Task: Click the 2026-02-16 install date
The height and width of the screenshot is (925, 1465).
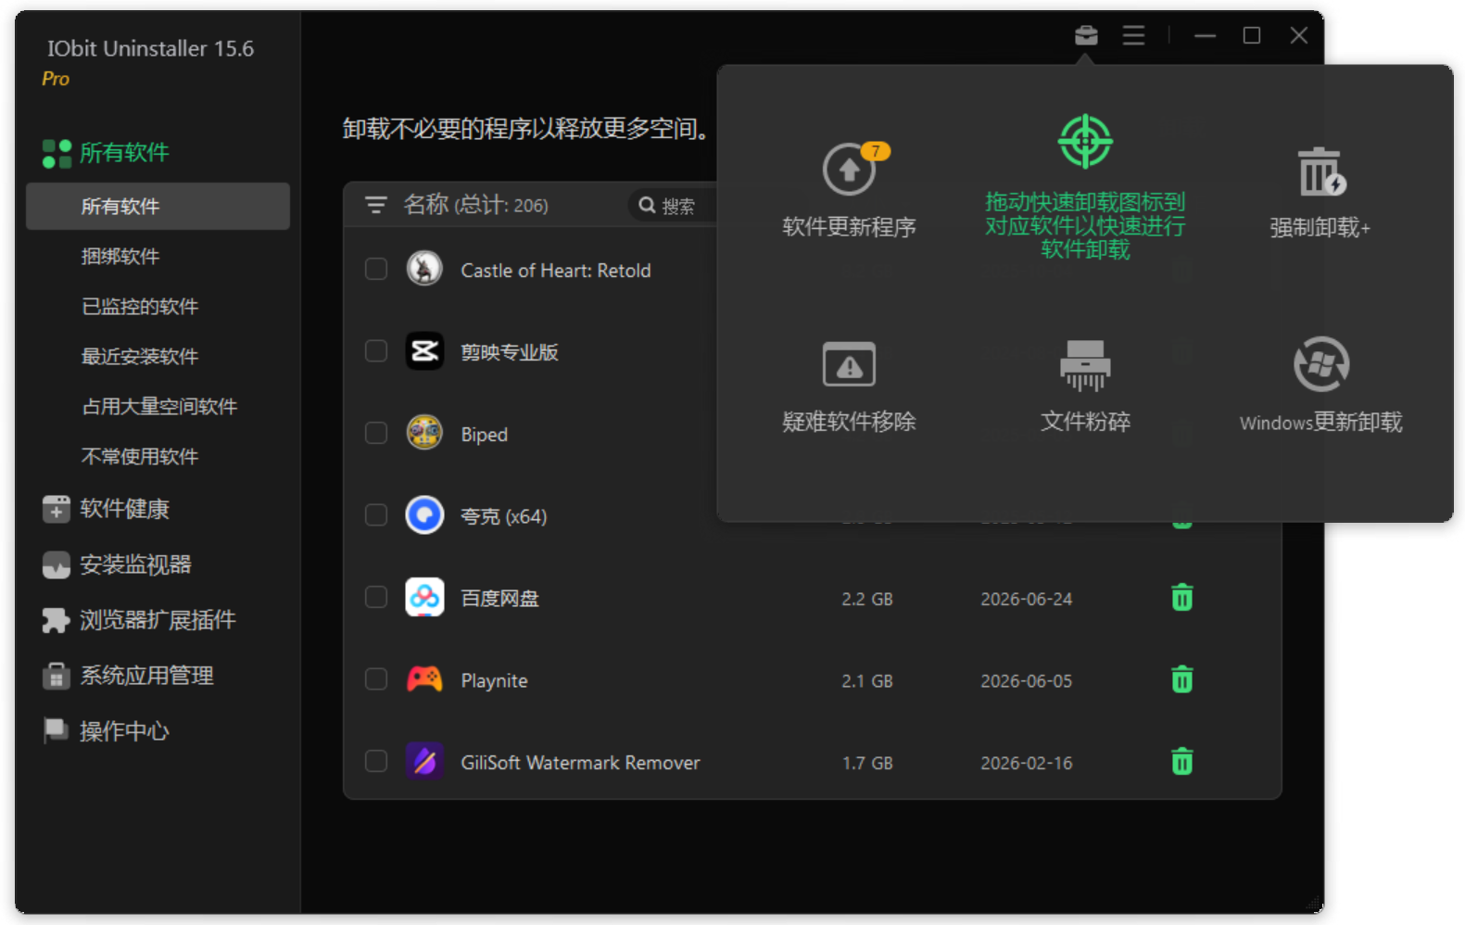Action: pos(1027,763)
